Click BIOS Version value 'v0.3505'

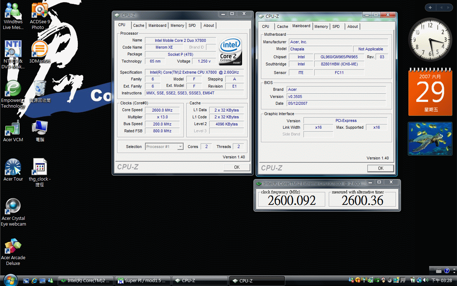click(x=336, y=97)
